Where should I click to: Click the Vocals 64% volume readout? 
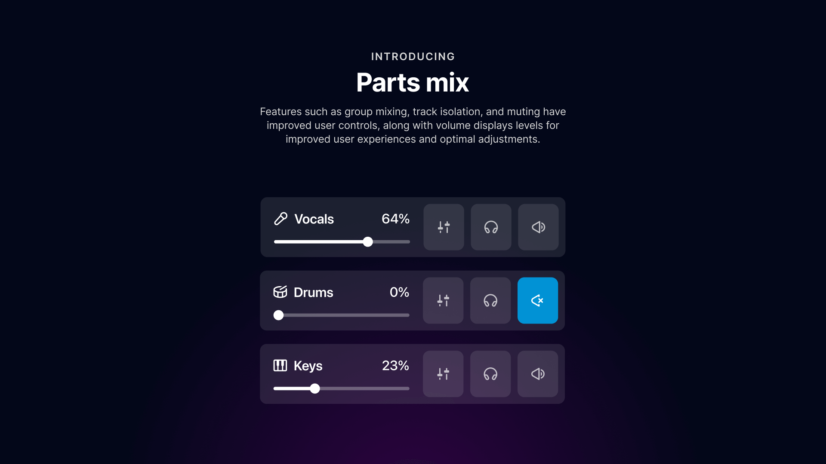(395, 219)
